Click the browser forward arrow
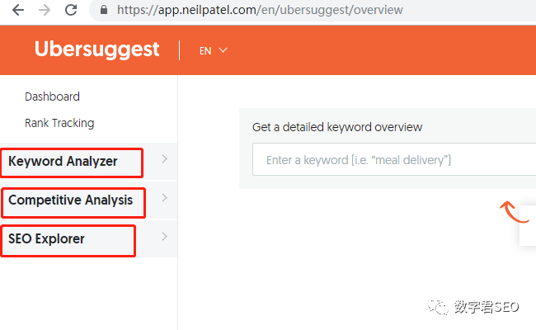The height and width of the screenshot is (330, 536). pyautogui.click(x=45, y=10)
